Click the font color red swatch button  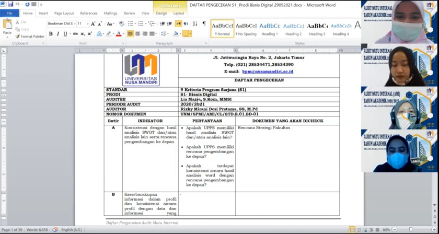118,34
